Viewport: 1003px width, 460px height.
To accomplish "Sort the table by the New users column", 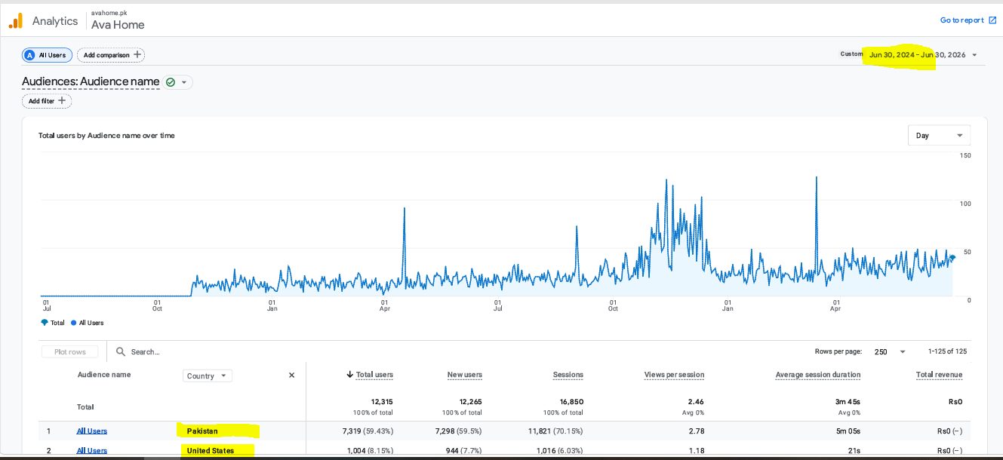I will (465, 375).
